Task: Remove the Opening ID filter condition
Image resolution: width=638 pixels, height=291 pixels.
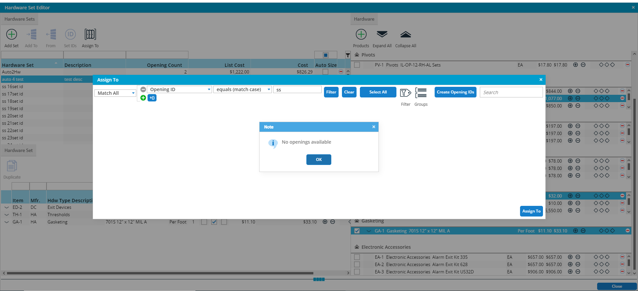Action: click(x=143, y=89)
